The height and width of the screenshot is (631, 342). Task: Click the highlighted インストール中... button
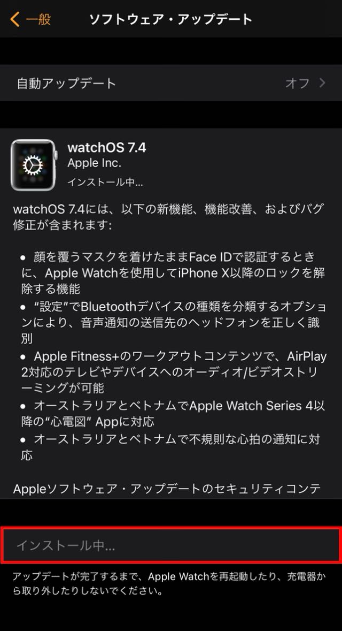click(x=171, y=545)
